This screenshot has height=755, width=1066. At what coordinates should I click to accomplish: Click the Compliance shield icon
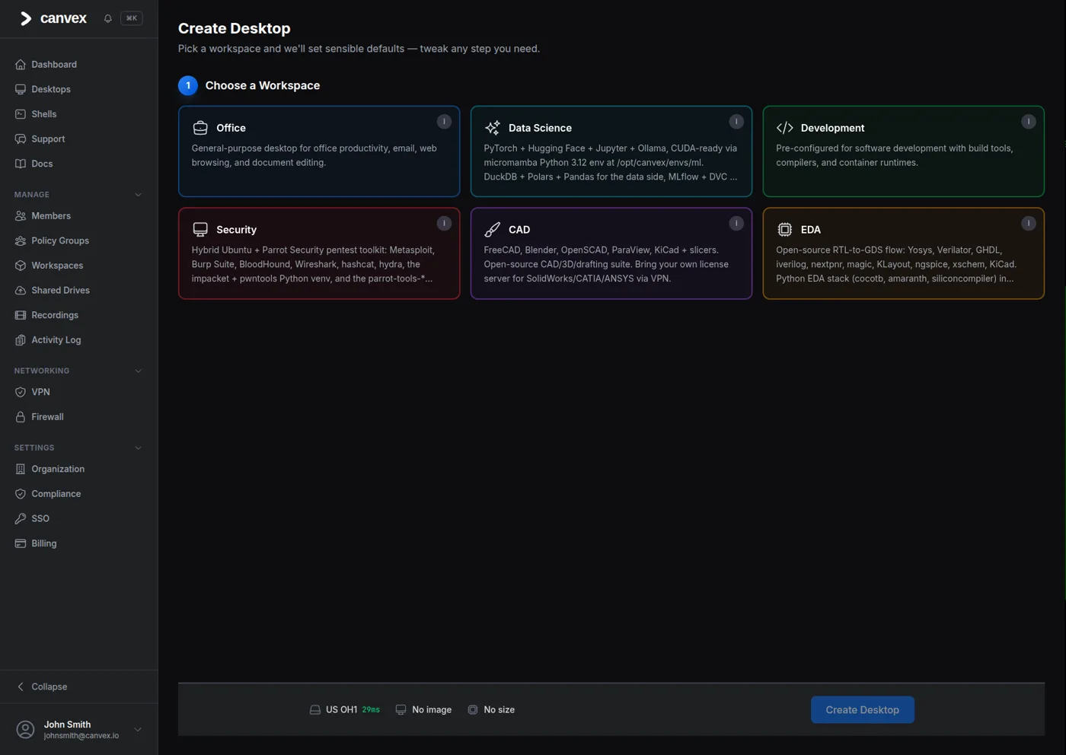coord(21,494)
